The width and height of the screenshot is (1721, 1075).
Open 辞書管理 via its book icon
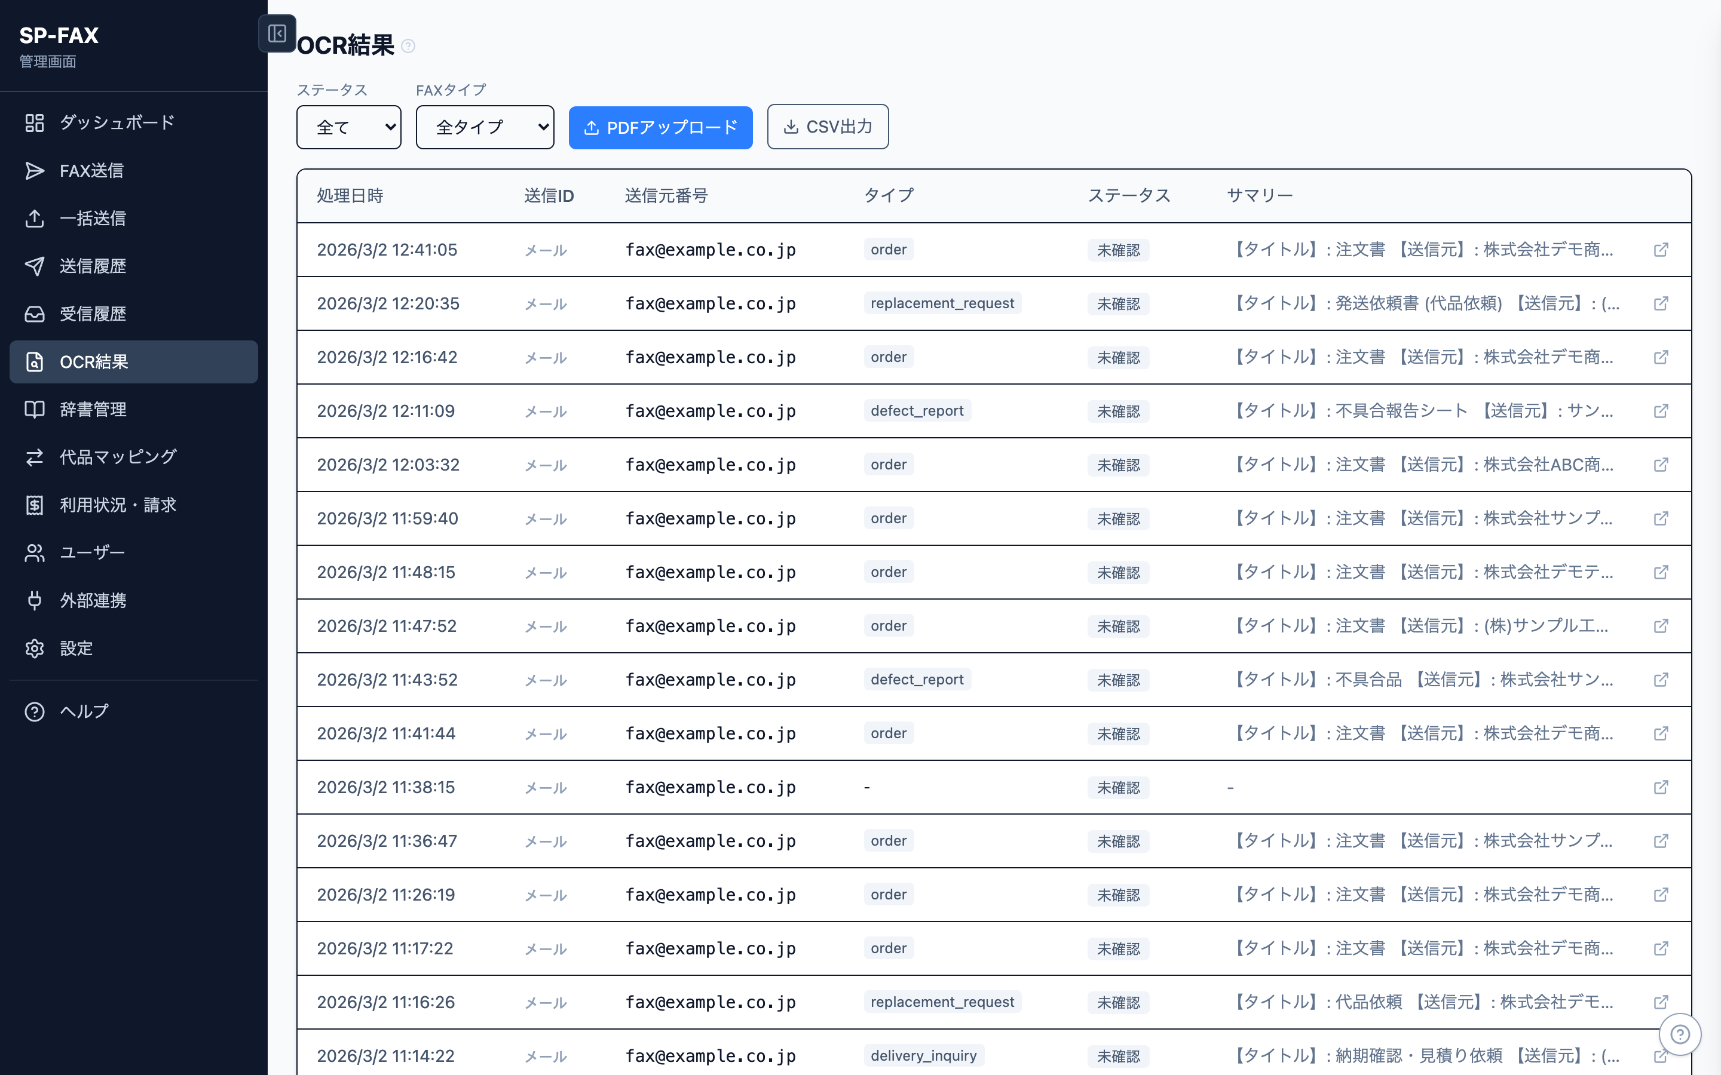pos(34,409)
